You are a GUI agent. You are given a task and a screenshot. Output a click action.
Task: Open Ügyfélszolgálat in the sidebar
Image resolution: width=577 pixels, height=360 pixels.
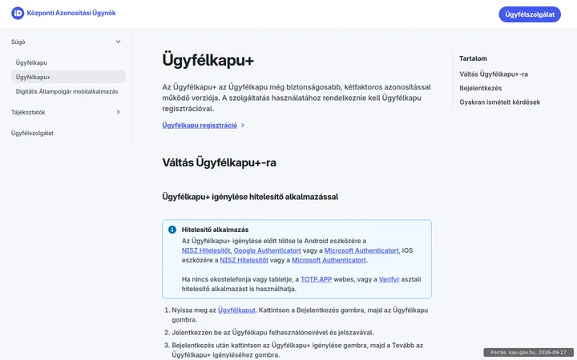(x=32, y=133)
